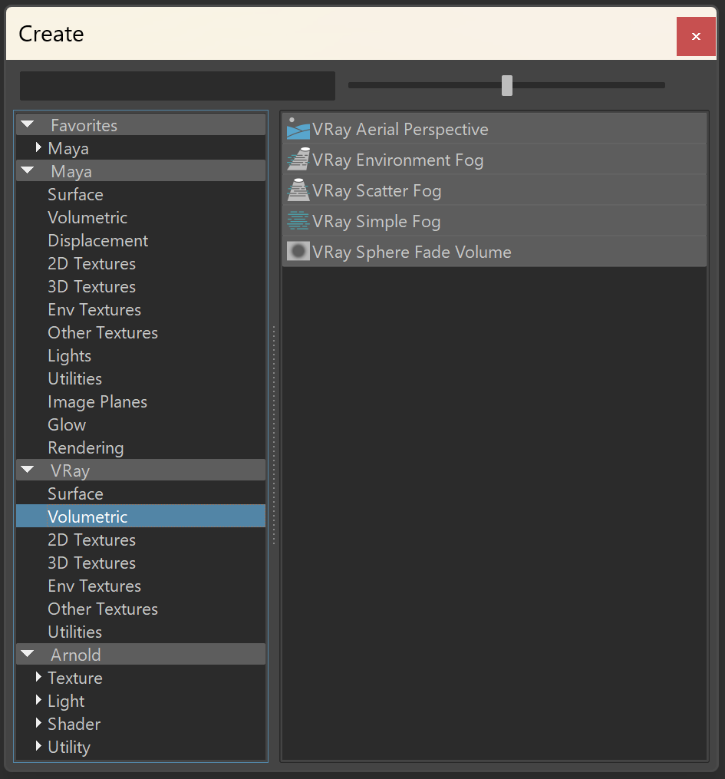The height and width of the screenshot is (779, 725).
Task: Expand the Maya item under Favorites
Action: tap(38, 147)
